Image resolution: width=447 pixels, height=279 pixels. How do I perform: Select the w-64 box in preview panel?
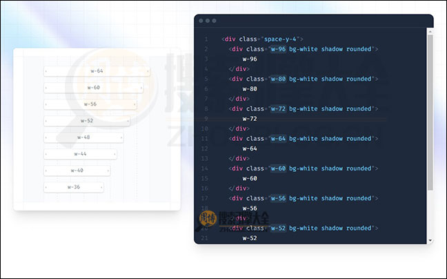tap(97, 71)
